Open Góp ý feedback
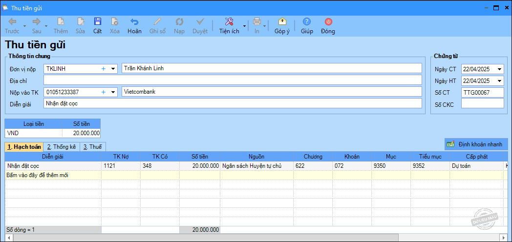Image resolution: width=512 pixels, height=242 pixels. pos(282,26)
